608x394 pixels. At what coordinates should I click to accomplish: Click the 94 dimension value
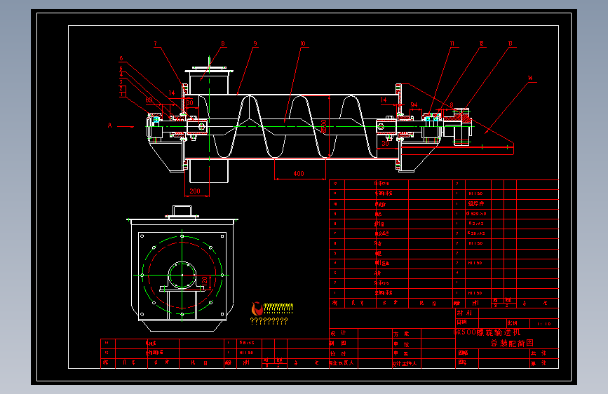pos(414,105)
